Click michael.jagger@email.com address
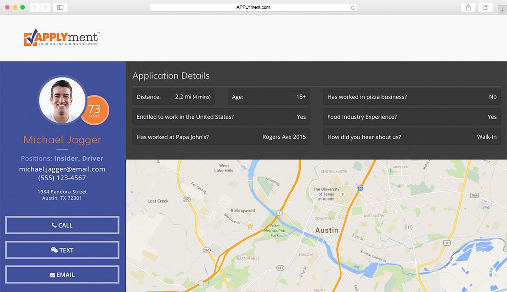The width and height of the screenshot is (507, 292). pyautogui.click(x=62, y=169)
